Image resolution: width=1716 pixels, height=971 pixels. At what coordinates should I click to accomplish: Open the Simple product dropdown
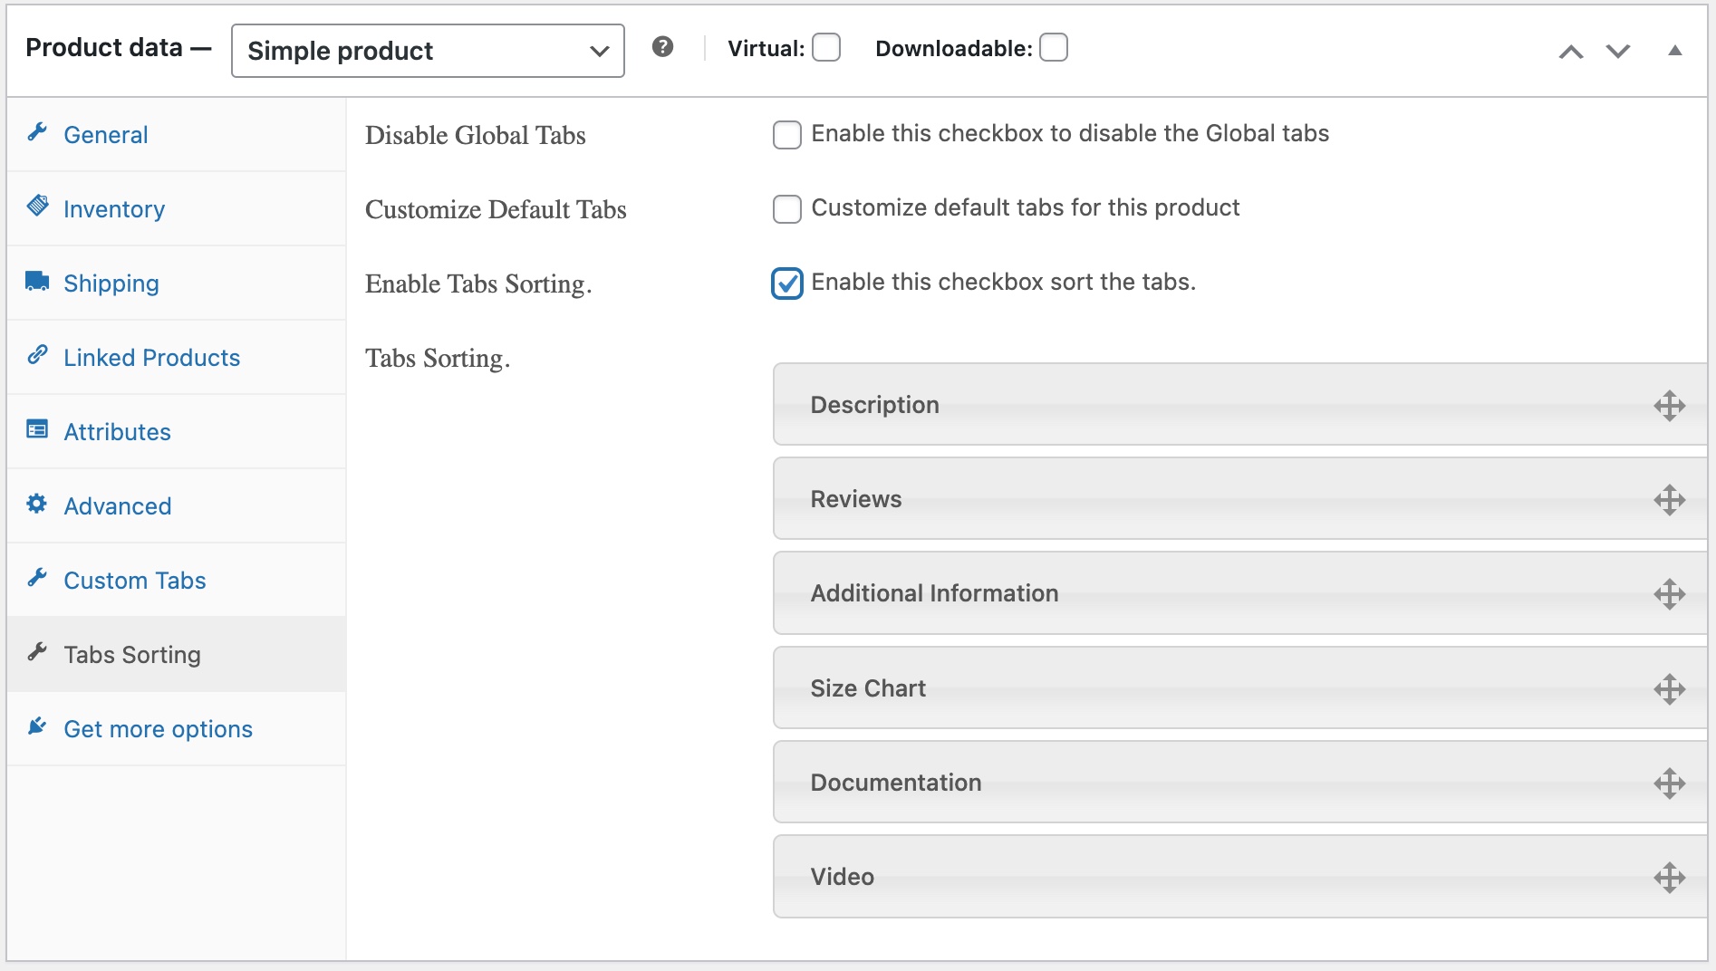point(427,51)
